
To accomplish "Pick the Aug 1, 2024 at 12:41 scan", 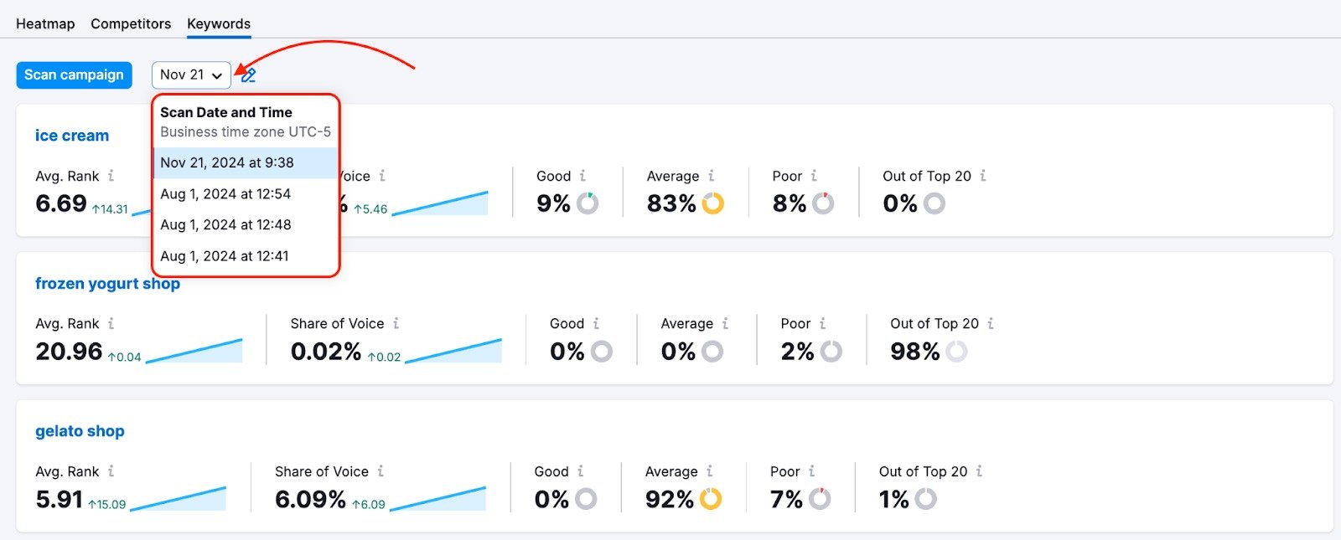I will [x=225, y=256].
